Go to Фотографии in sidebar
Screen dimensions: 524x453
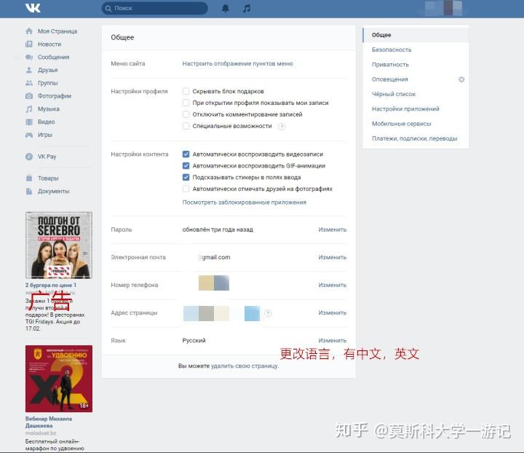click(54, 96)
